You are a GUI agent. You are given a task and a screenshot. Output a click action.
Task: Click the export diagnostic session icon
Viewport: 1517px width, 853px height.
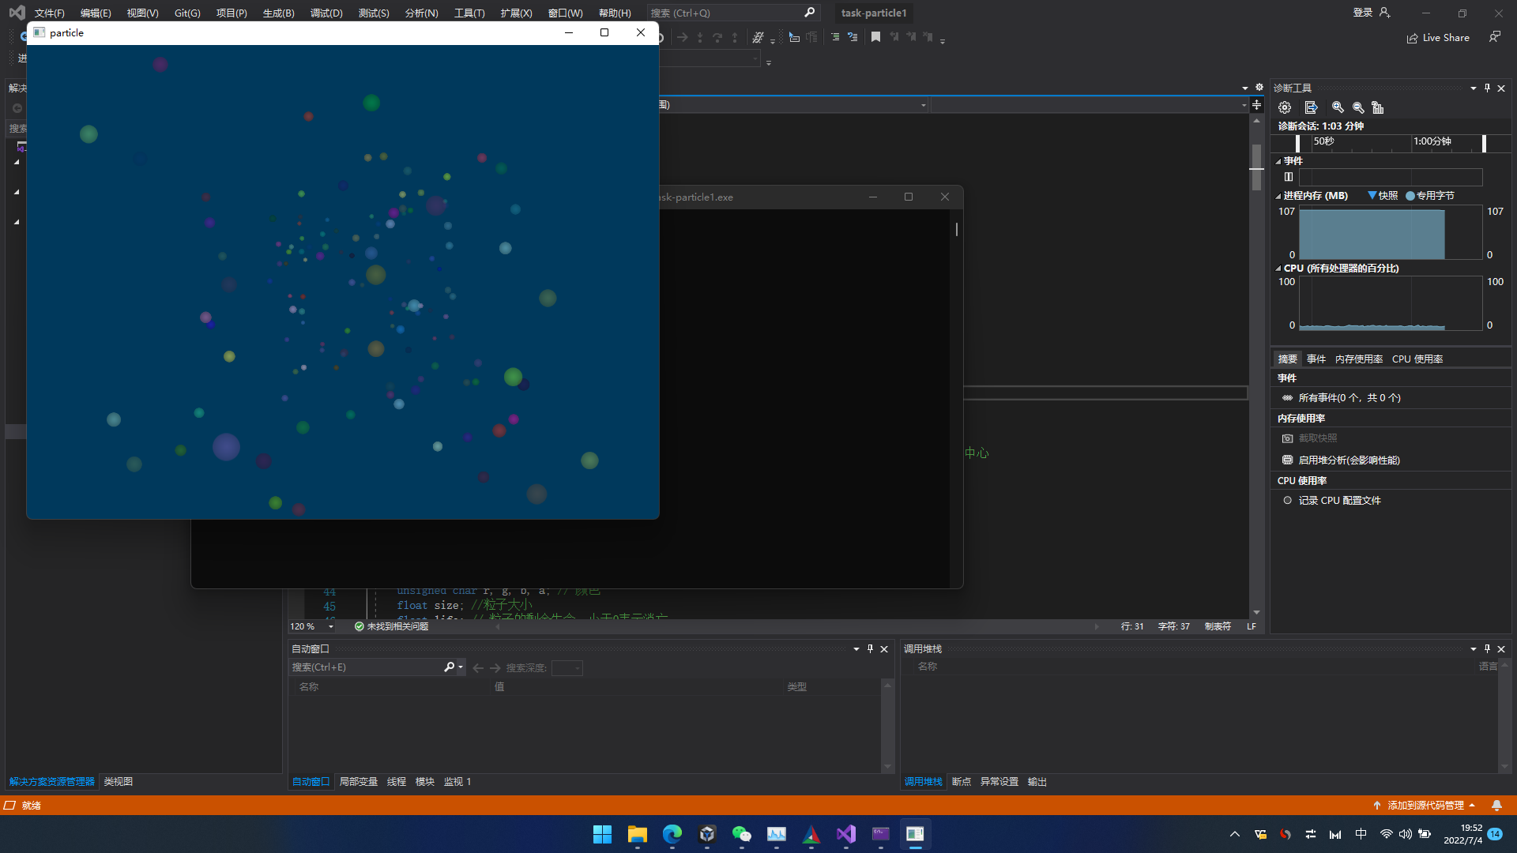pos(1311,107)
